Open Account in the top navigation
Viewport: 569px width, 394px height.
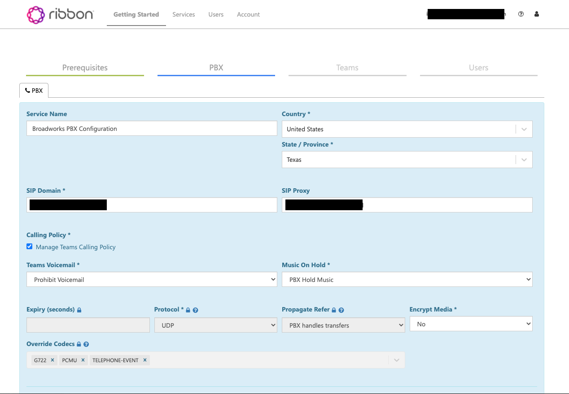248,14
